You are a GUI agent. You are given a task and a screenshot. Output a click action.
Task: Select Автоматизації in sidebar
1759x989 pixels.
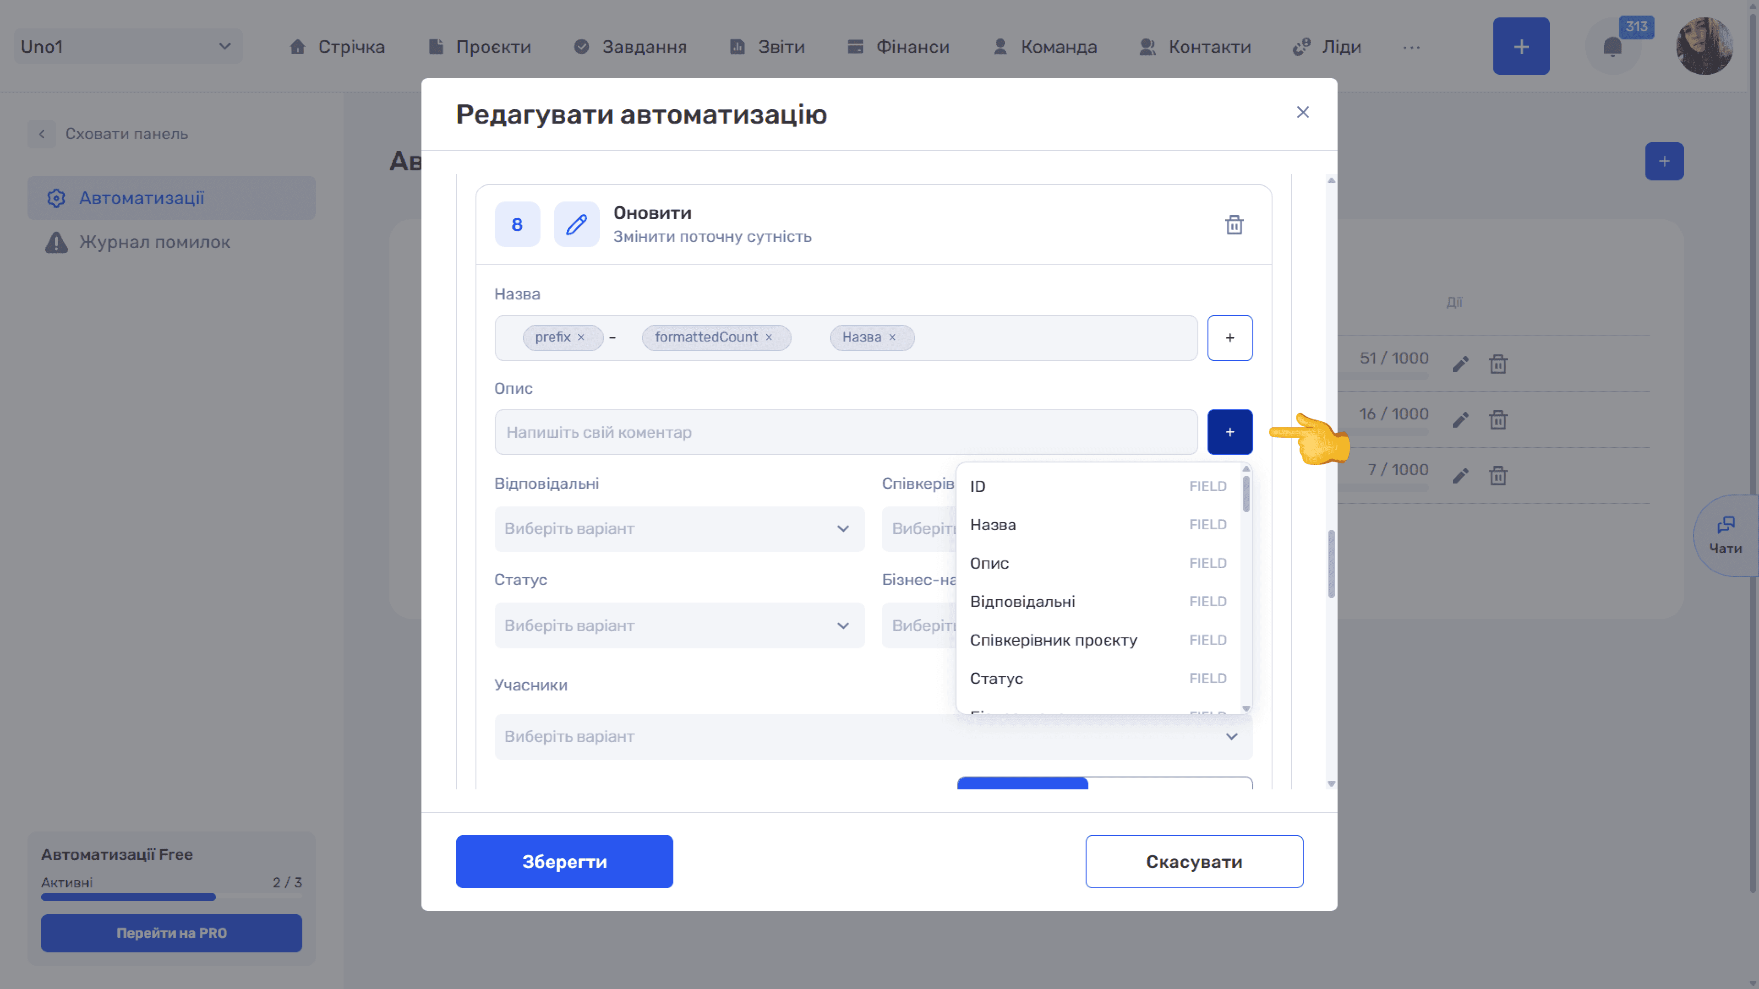tap(171, 198)
